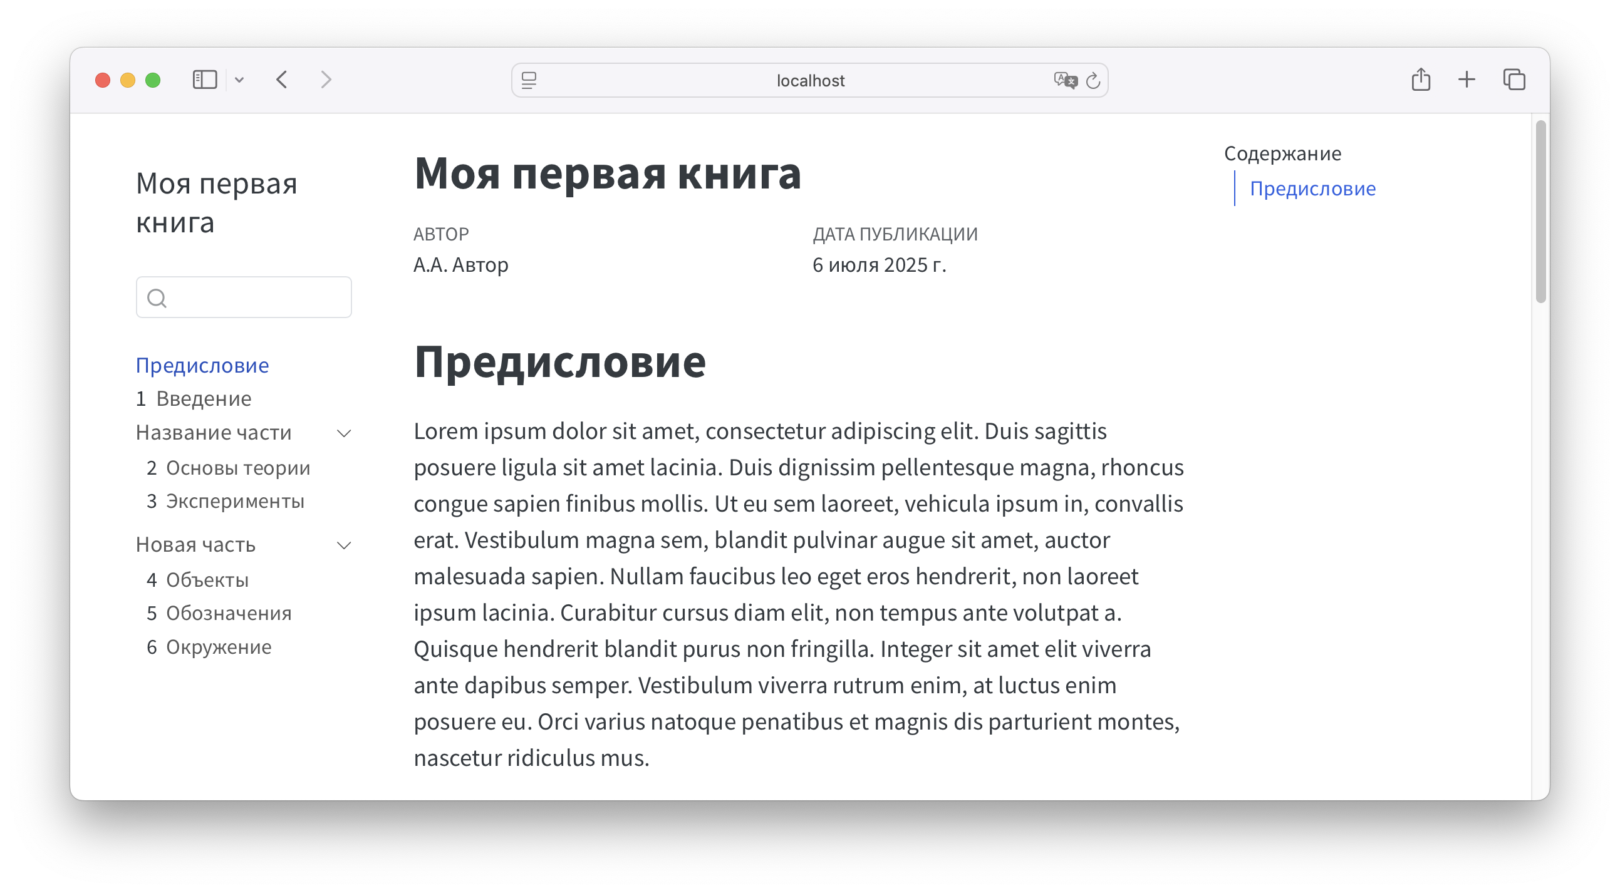Collapse the Новая часть section
The width and height of the screenshot is (1620, 893).
click(x=344, y=545)
